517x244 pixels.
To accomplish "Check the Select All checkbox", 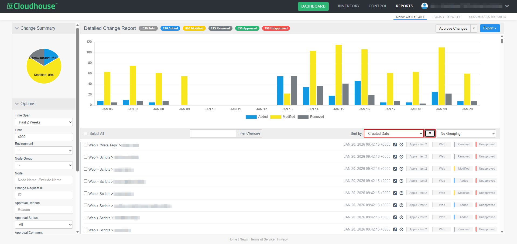I will [x=86, y=134].
